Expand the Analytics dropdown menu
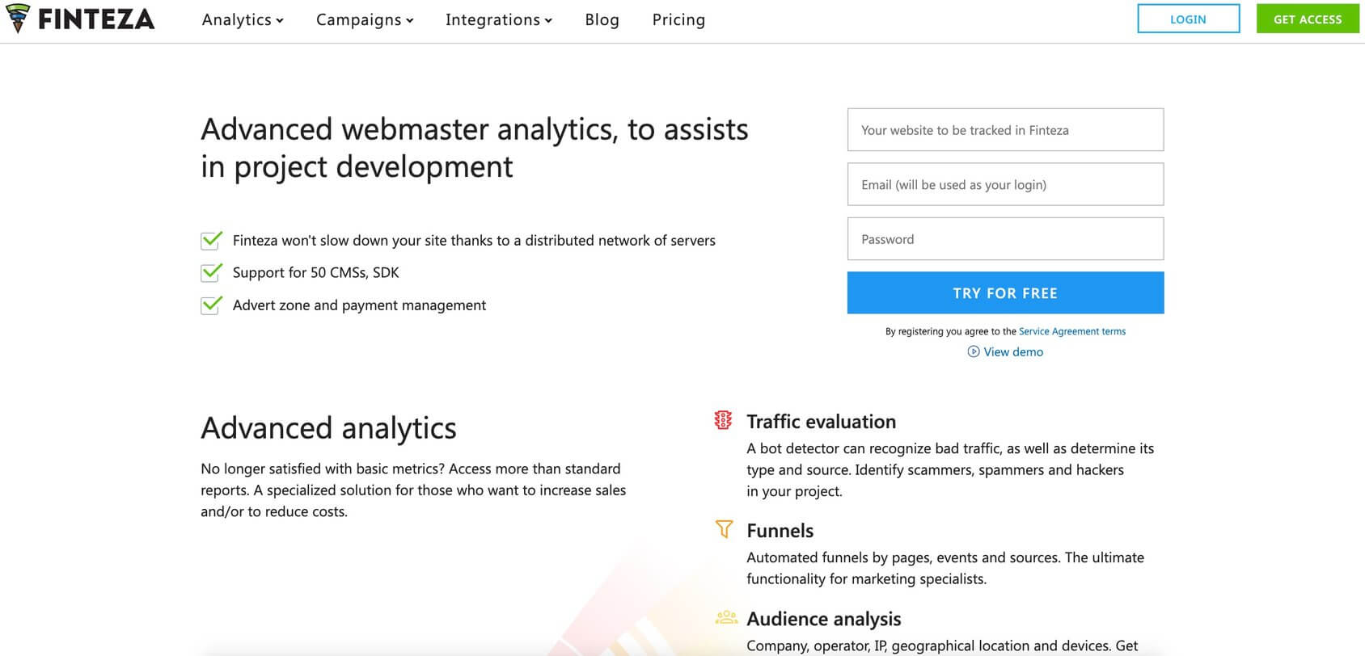Screen dimensions: 1365x656 tap(243, 19)
